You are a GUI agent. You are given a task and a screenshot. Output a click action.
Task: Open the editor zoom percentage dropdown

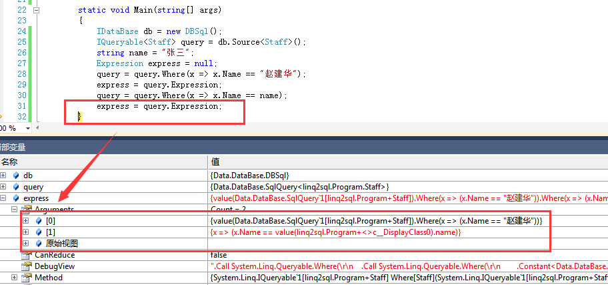27,127
